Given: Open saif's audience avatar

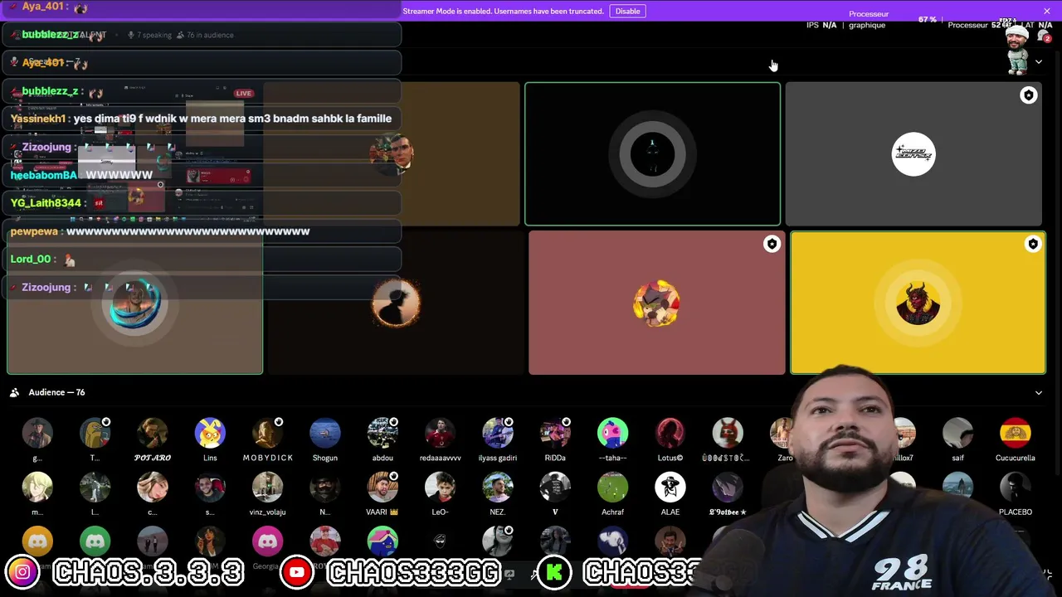Looking at the screenshot, I should click(957, 433).
